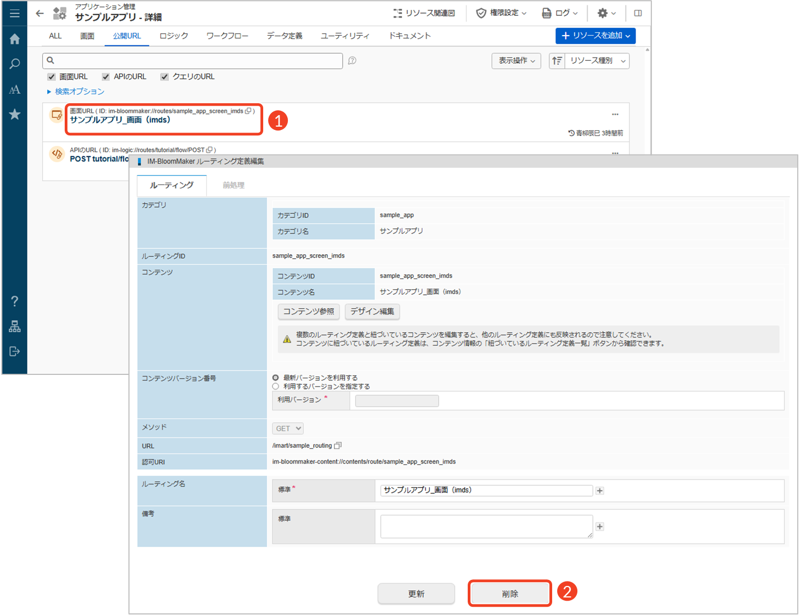Open the サンプルアプリ_画面 (imds) resource entry
Viewport: 800px width, 615px height.
tap(120, 120)
